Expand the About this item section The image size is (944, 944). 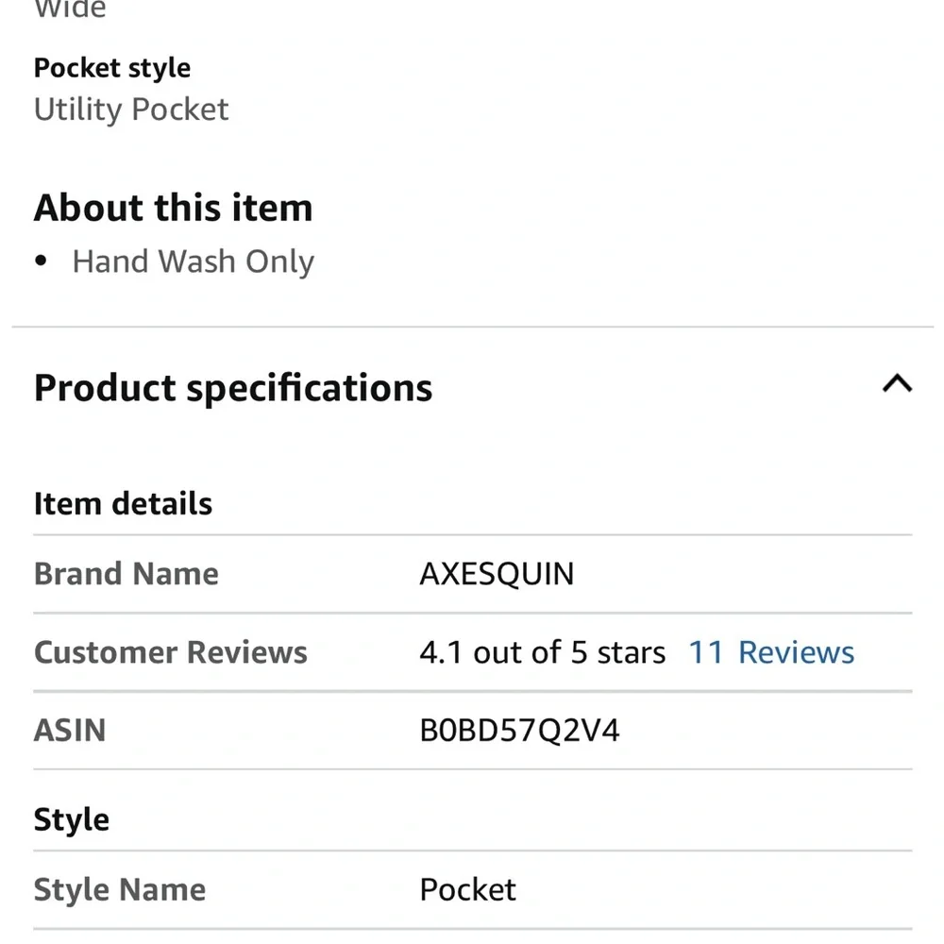coord(173,207)
